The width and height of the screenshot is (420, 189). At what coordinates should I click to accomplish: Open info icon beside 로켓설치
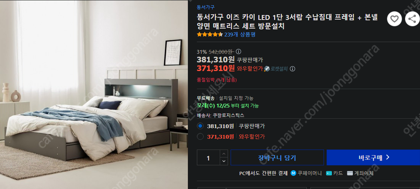pos(292,69)
